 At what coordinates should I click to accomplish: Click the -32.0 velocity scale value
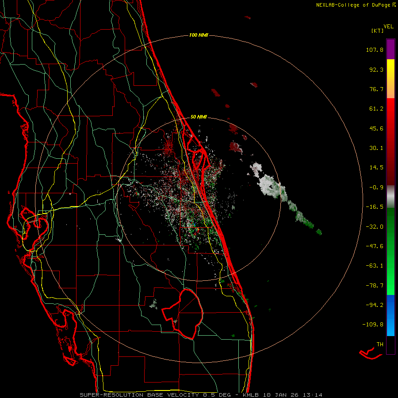click(x=375, y=227)
